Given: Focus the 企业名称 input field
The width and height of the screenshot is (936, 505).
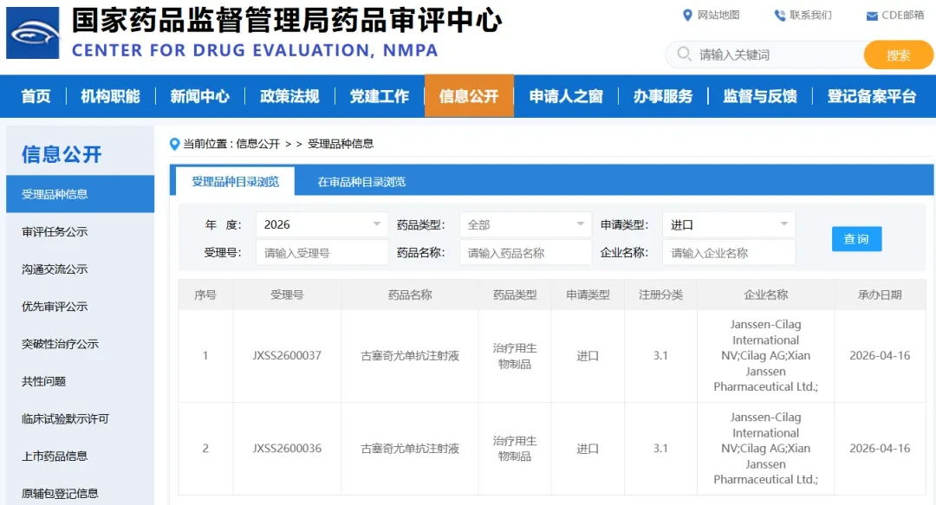Looking at the screenshot, I should click(x=729, y=253).
